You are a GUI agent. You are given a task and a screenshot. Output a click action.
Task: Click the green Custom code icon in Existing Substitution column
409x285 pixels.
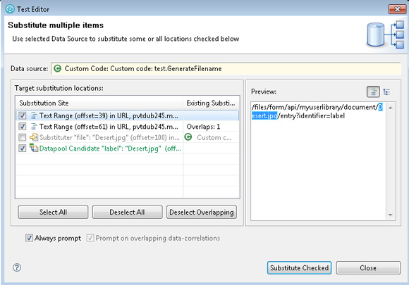tap(188, 137)
